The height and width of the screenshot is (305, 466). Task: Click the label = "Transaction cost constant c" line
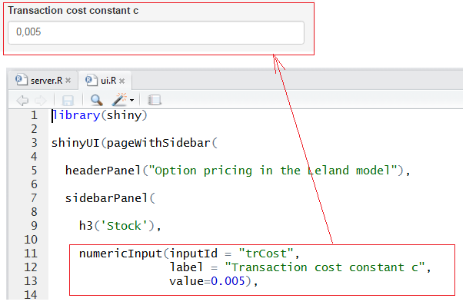click(300, 267)
